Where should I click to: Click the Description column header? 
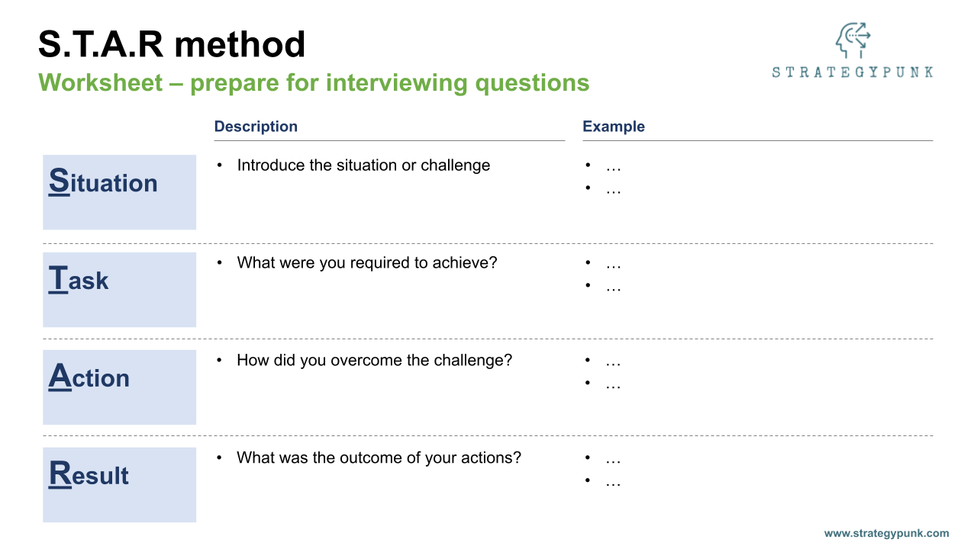point(256,127)
